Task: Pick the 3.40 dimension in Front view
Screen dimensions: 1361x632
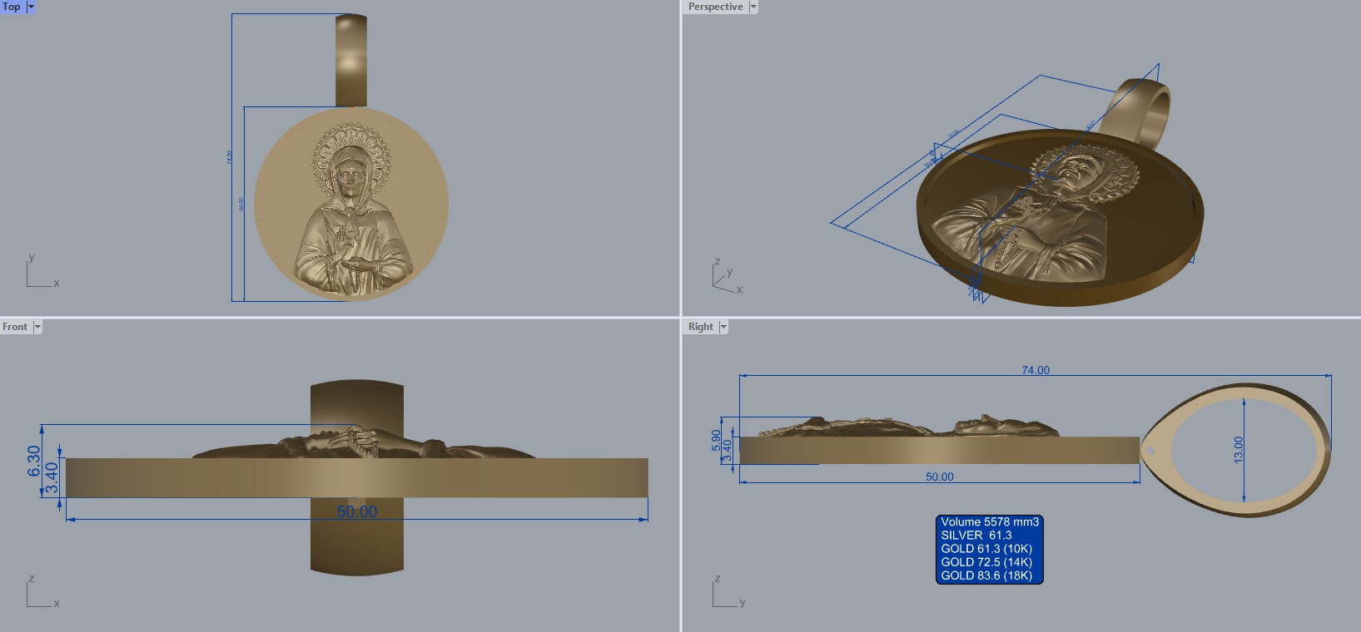Action: point(52,477)
